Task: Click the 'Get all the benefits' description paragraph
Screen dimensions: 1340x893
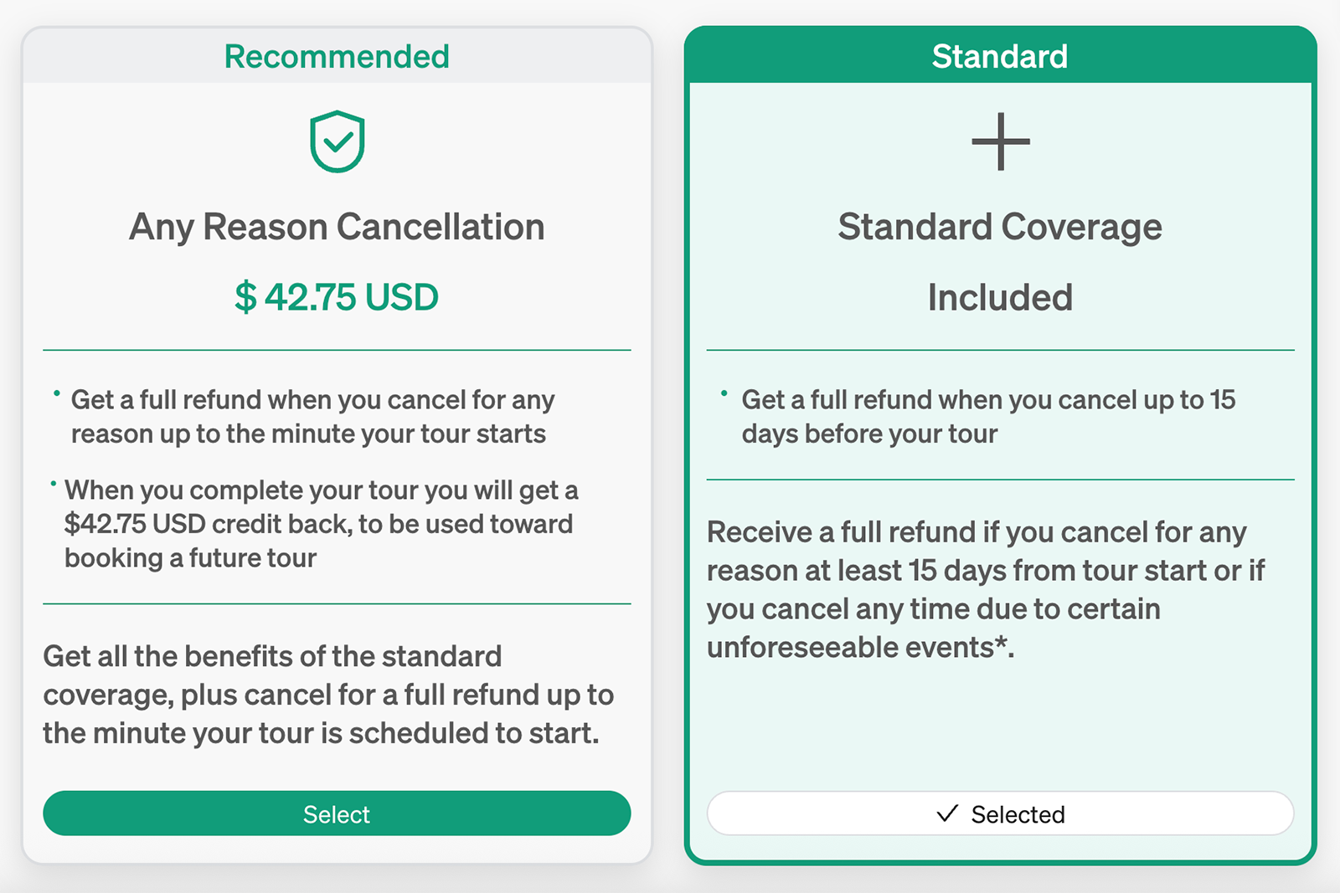Action: coord(328,695)
